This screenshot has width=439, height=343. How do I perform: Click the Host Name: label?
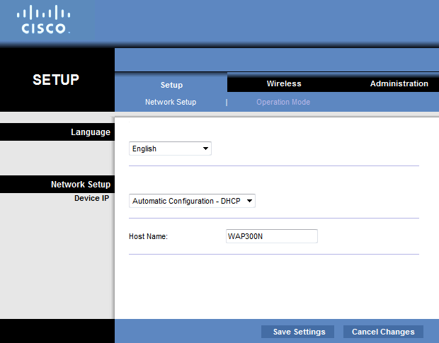pos(148,236)
